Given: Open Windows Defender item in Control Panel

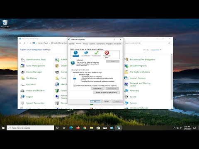Looking at the screenshot, I should (x=139, y=108).
